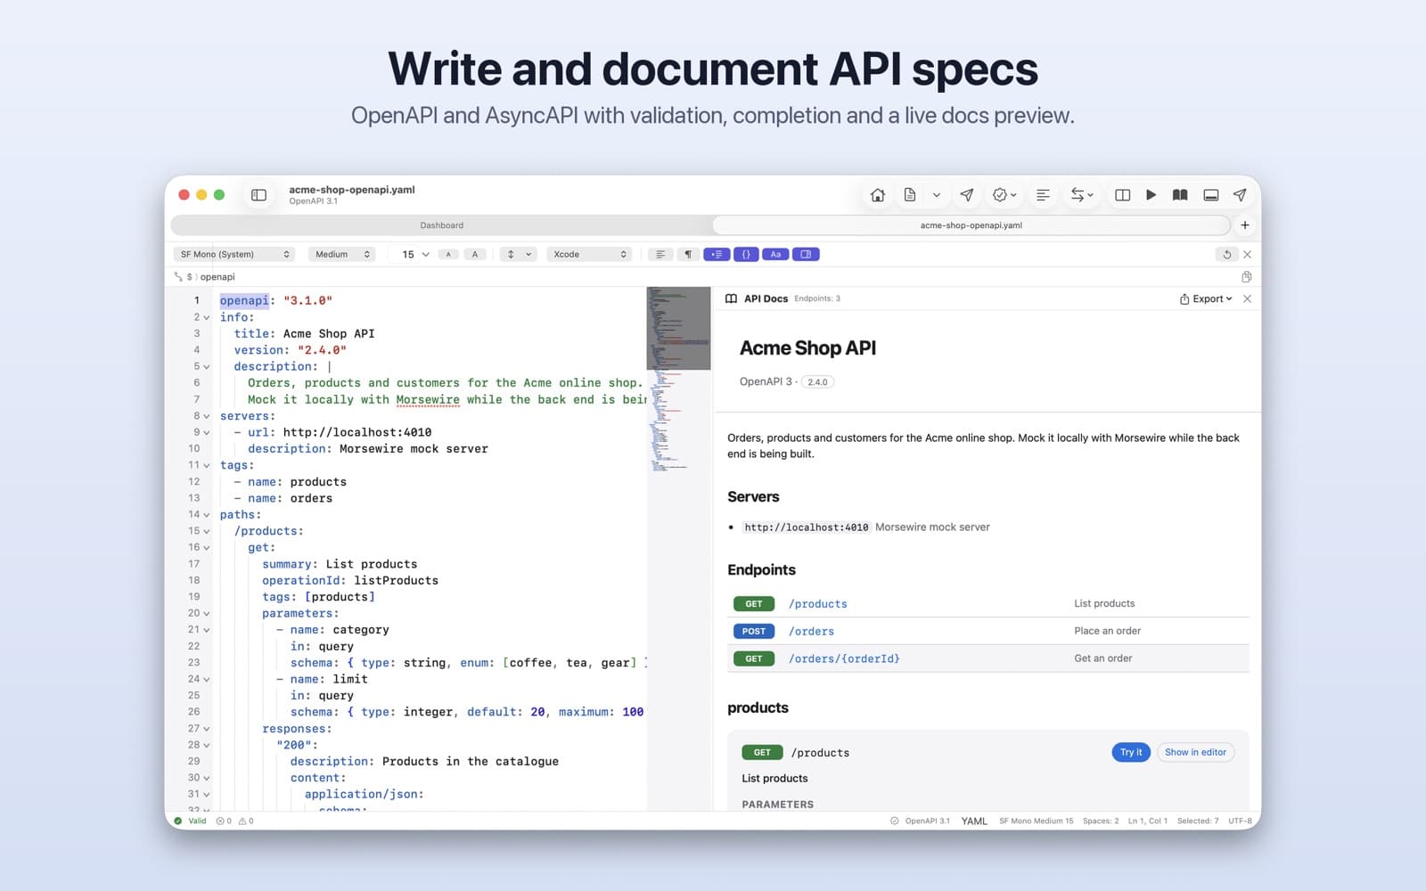Click UTF-8 encoding in status bar
1426x891 pixels.
(1240, 822)
